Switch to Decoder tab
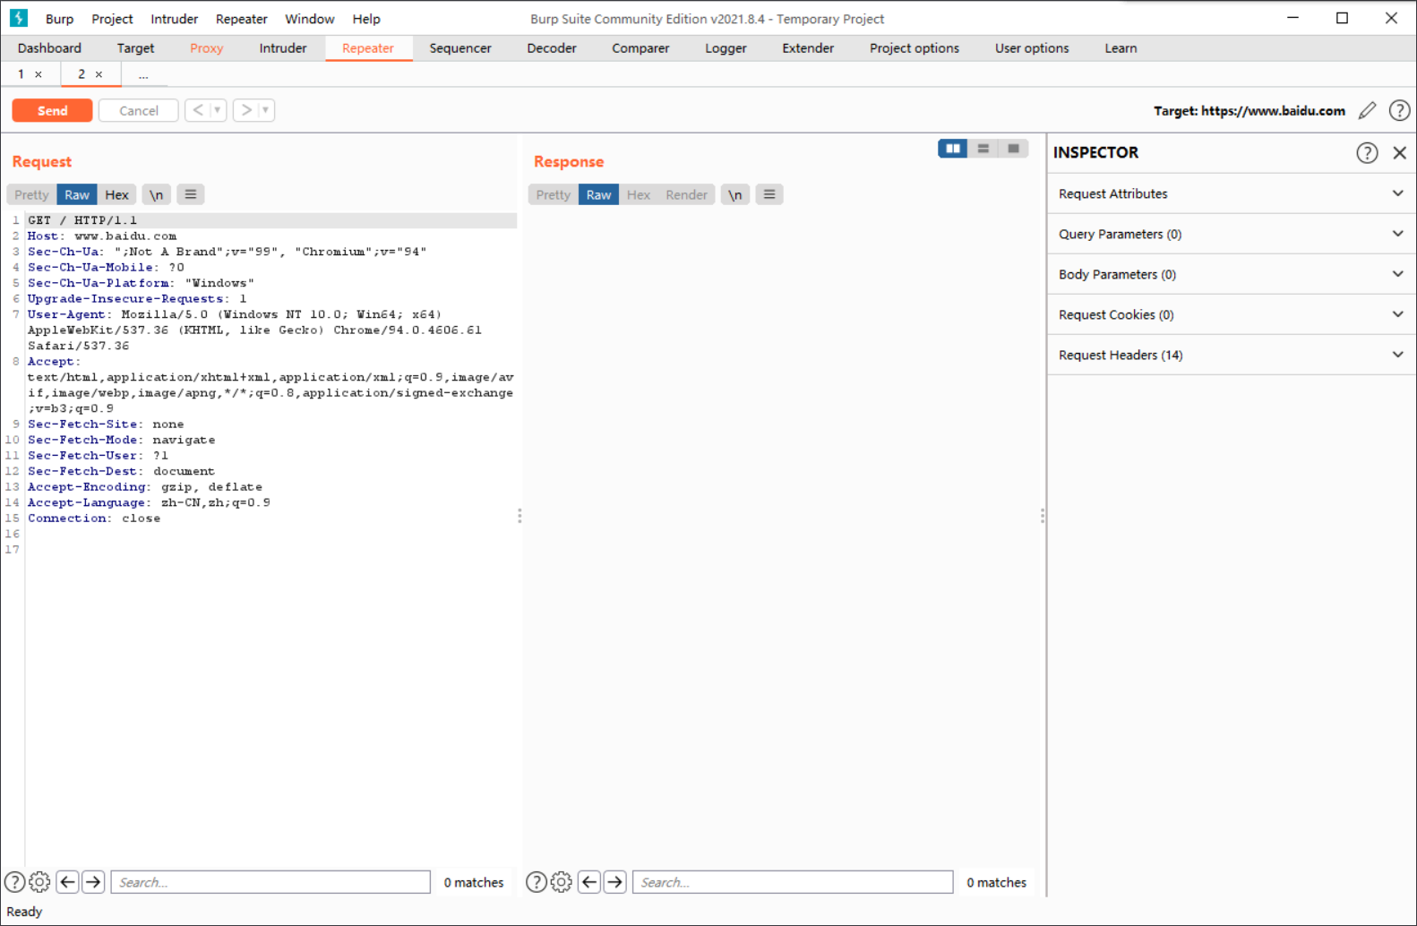Image resolution: width=1417 pixels, height=926 pixels. (552, 48)
